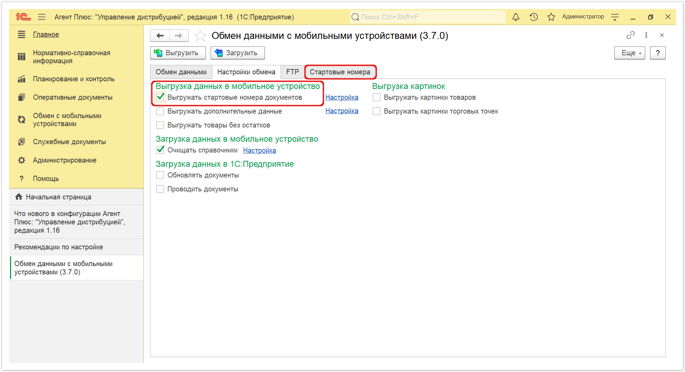
Task: Enable Выгружать картинки товаров
Action: click(377, 97)
